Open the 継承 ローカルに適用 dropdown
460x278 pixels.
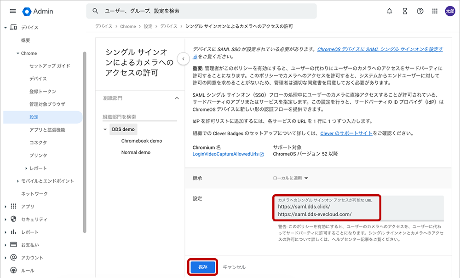[290, 178]
